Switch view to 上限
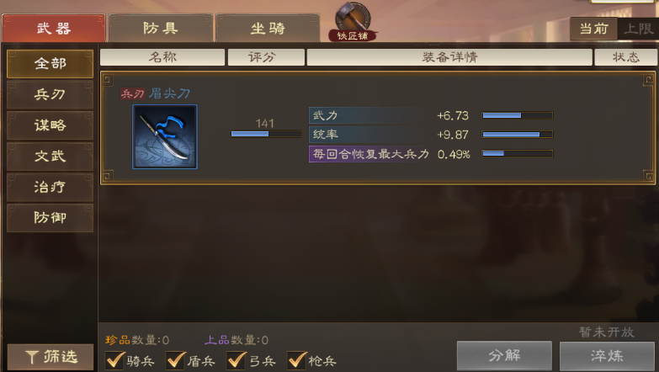The height and width of the screenshot is (372, 659). [638, 29]
